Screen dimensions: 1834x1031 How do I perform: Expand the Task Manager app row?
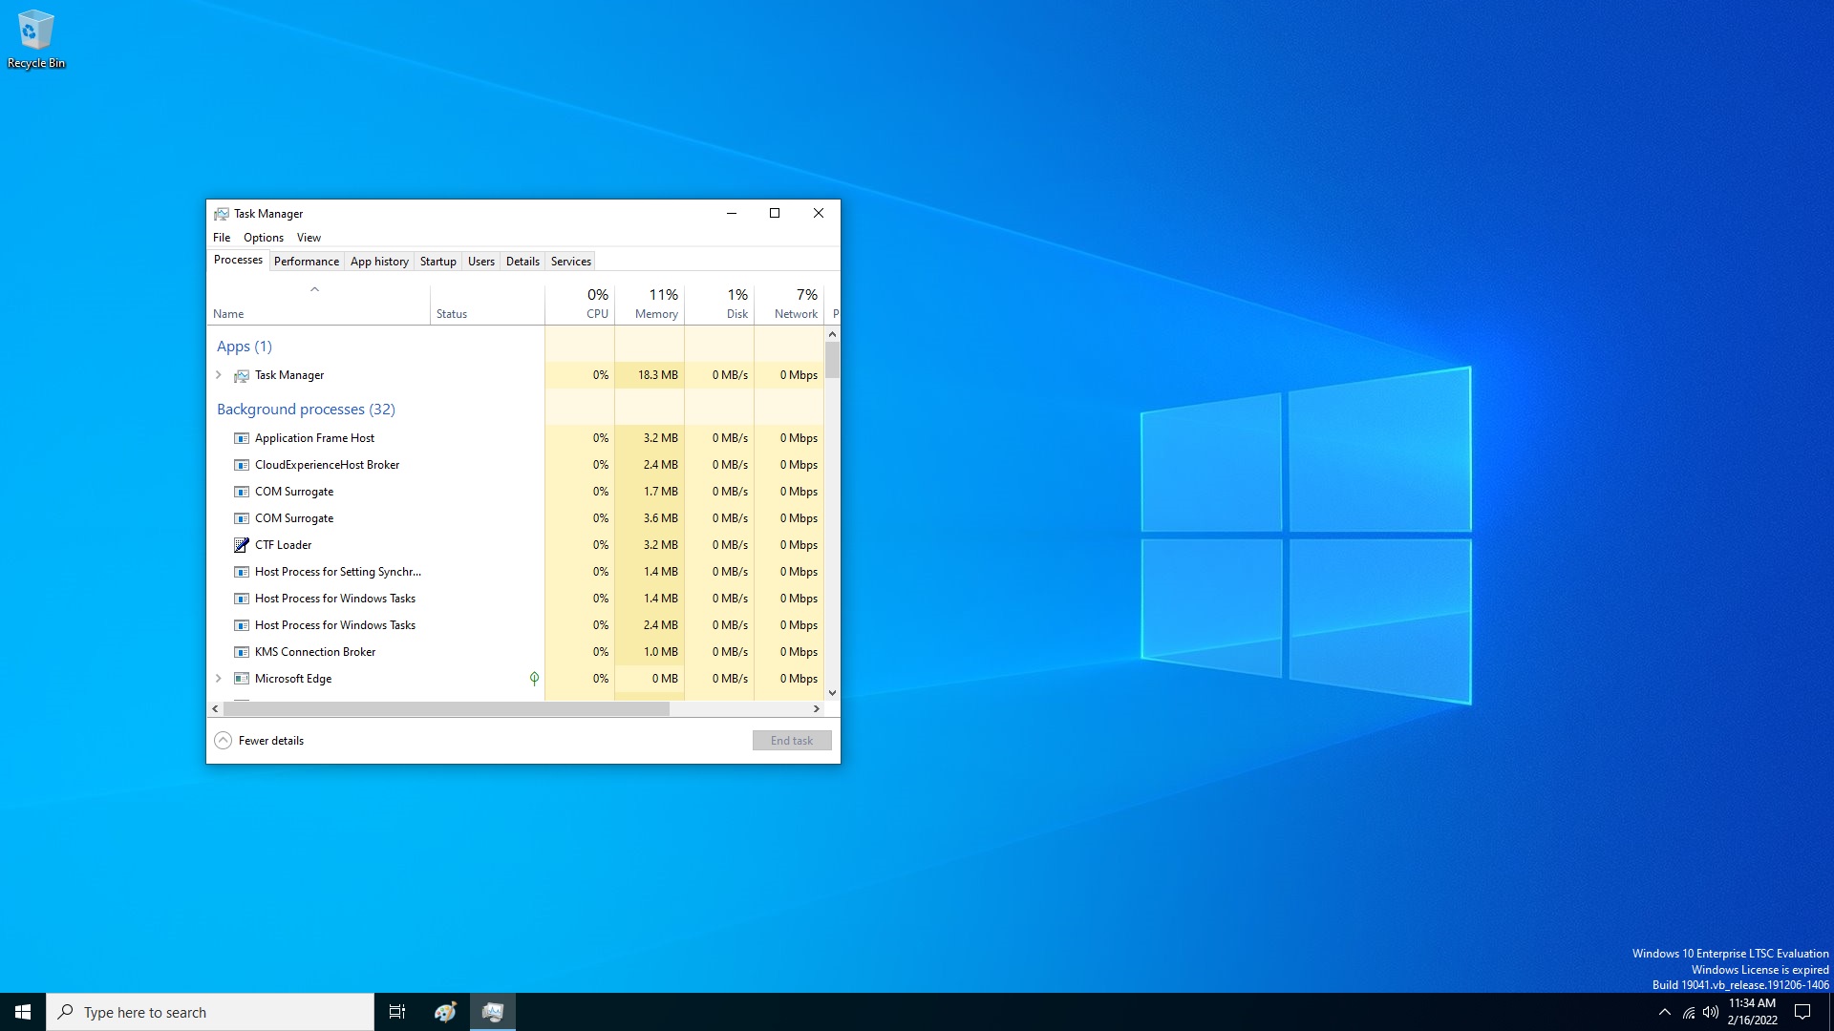(x=219, y=375)
